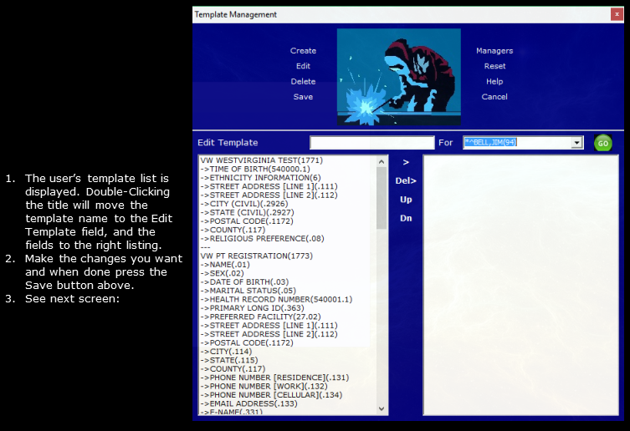Open Help for Template Management
The height and width of the screenshot is (431, 630).
click(494, 82)
